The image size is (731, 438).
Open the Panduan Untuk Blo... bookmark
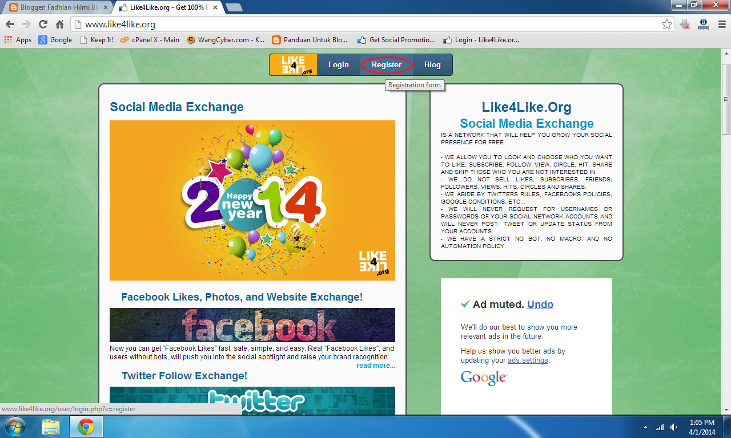coord(310,40)
